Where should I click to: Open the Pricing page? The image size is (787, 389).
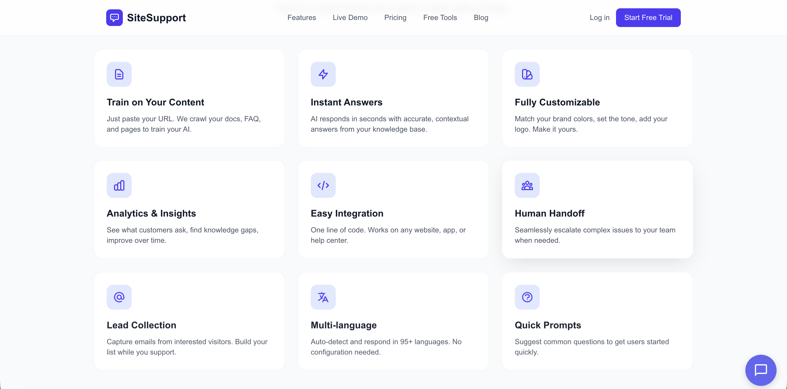click(395, 17)
